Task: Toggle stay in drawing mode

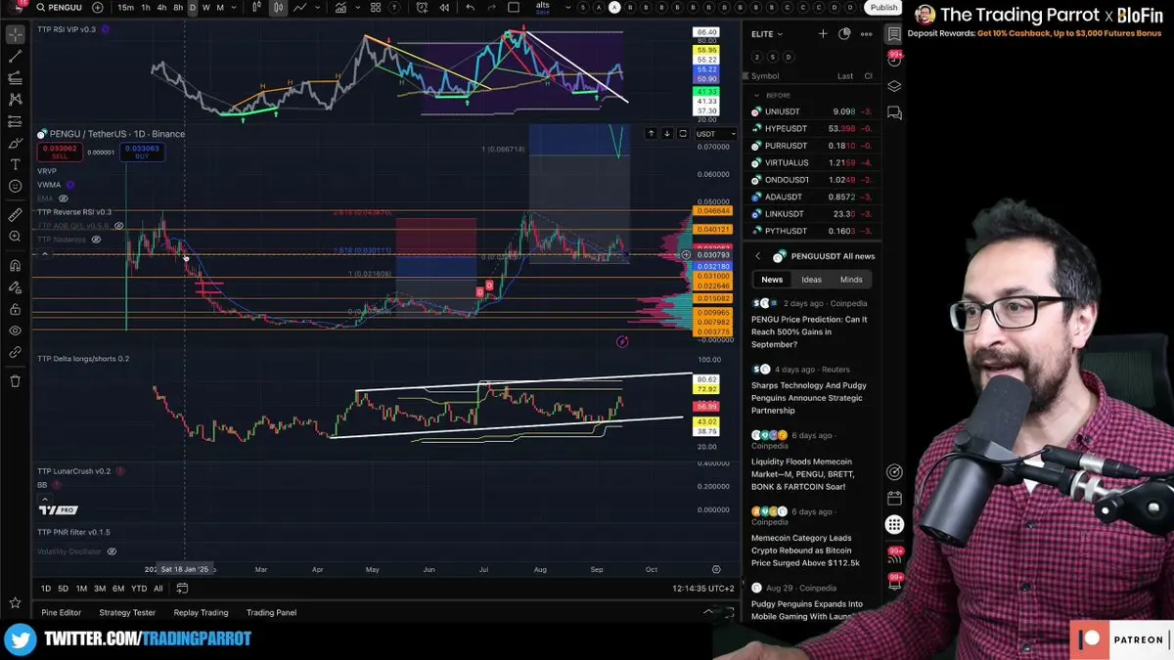Action: 15,286
